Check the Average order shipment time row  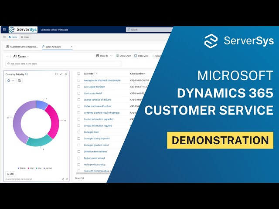point(79,80)
